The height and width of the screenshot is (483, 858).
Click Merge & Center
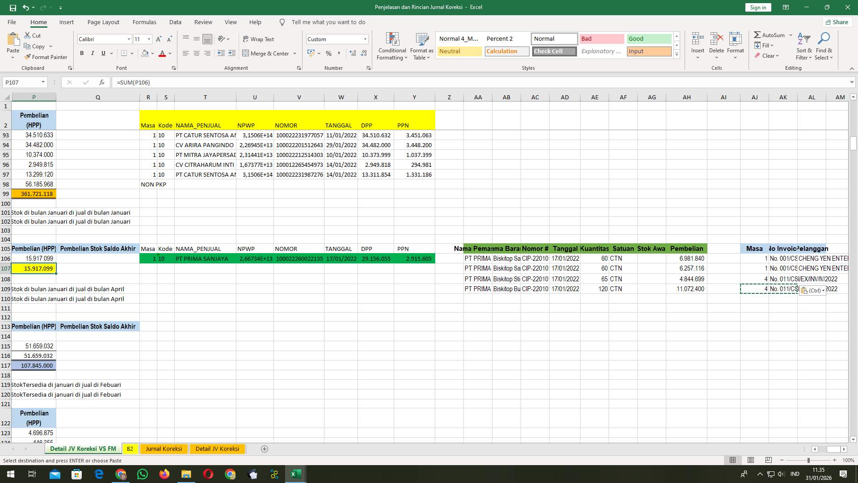267,53
